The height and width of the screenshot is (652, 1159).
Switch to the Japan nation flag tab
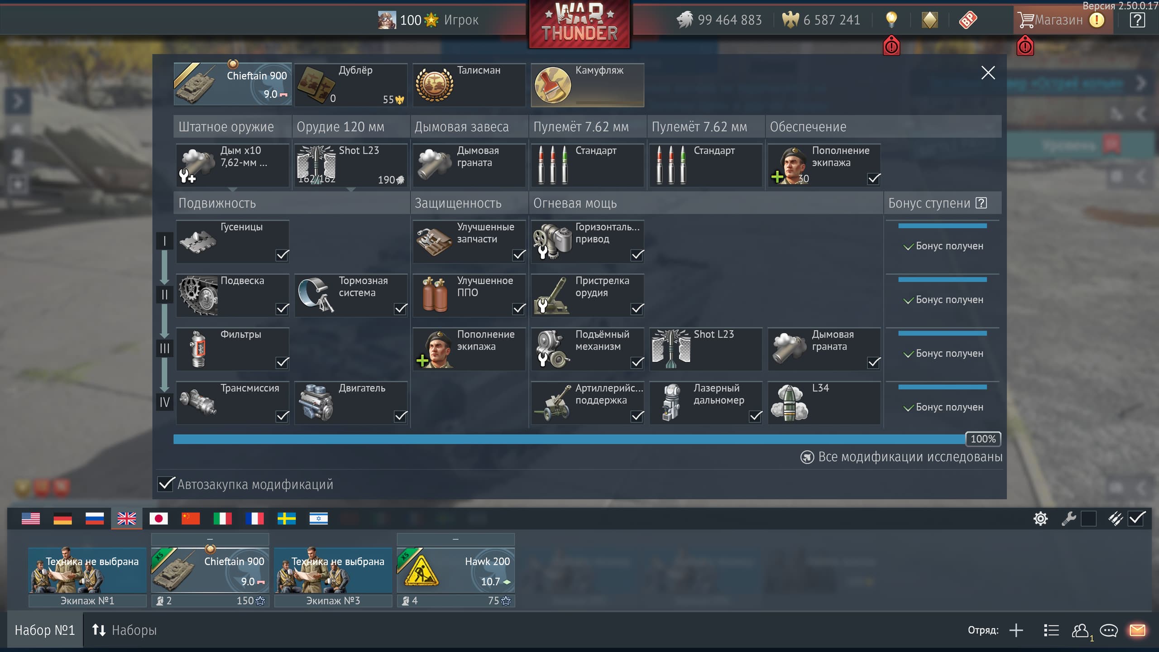(158, 518)
